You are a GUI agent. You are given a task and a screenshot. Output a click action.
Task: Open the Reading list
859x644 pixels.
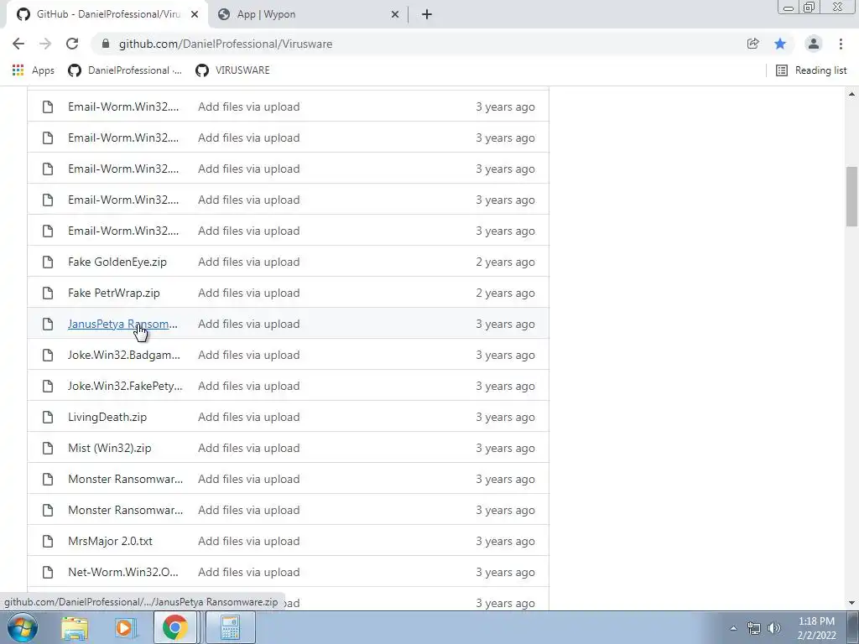click(x=811, y=70)
